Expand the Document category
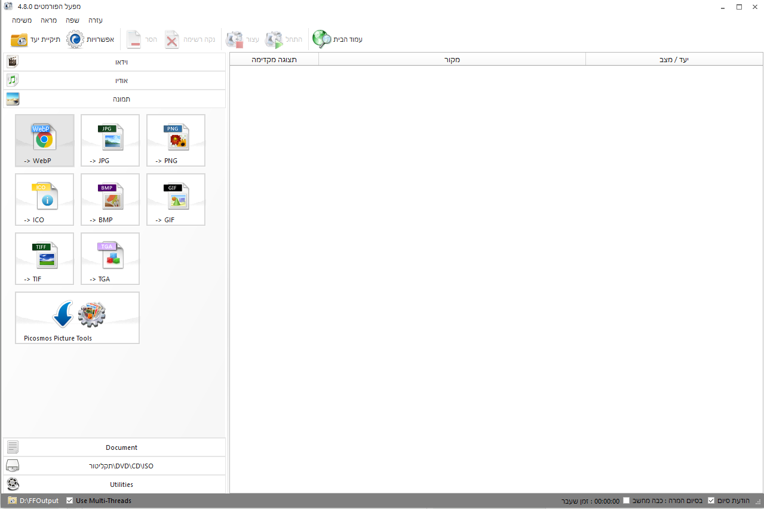The width and height of the screenshot is (764, 509). pos(115,447)
